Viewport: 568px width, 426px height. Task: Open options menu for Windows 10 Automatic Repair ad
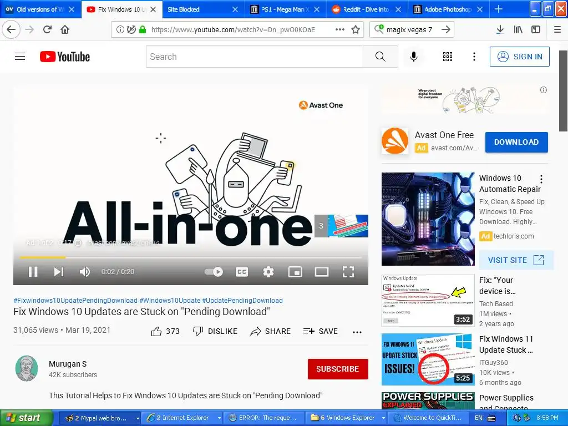[x=541, y=179]
